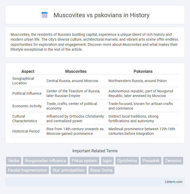Select the Prikaz system tag

coord(84,161)
